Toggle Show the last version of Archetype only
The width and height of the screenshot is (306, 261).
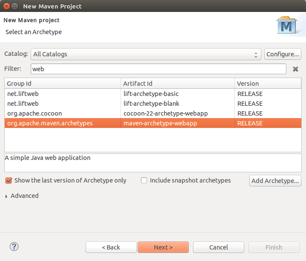[x=9, y=180]
